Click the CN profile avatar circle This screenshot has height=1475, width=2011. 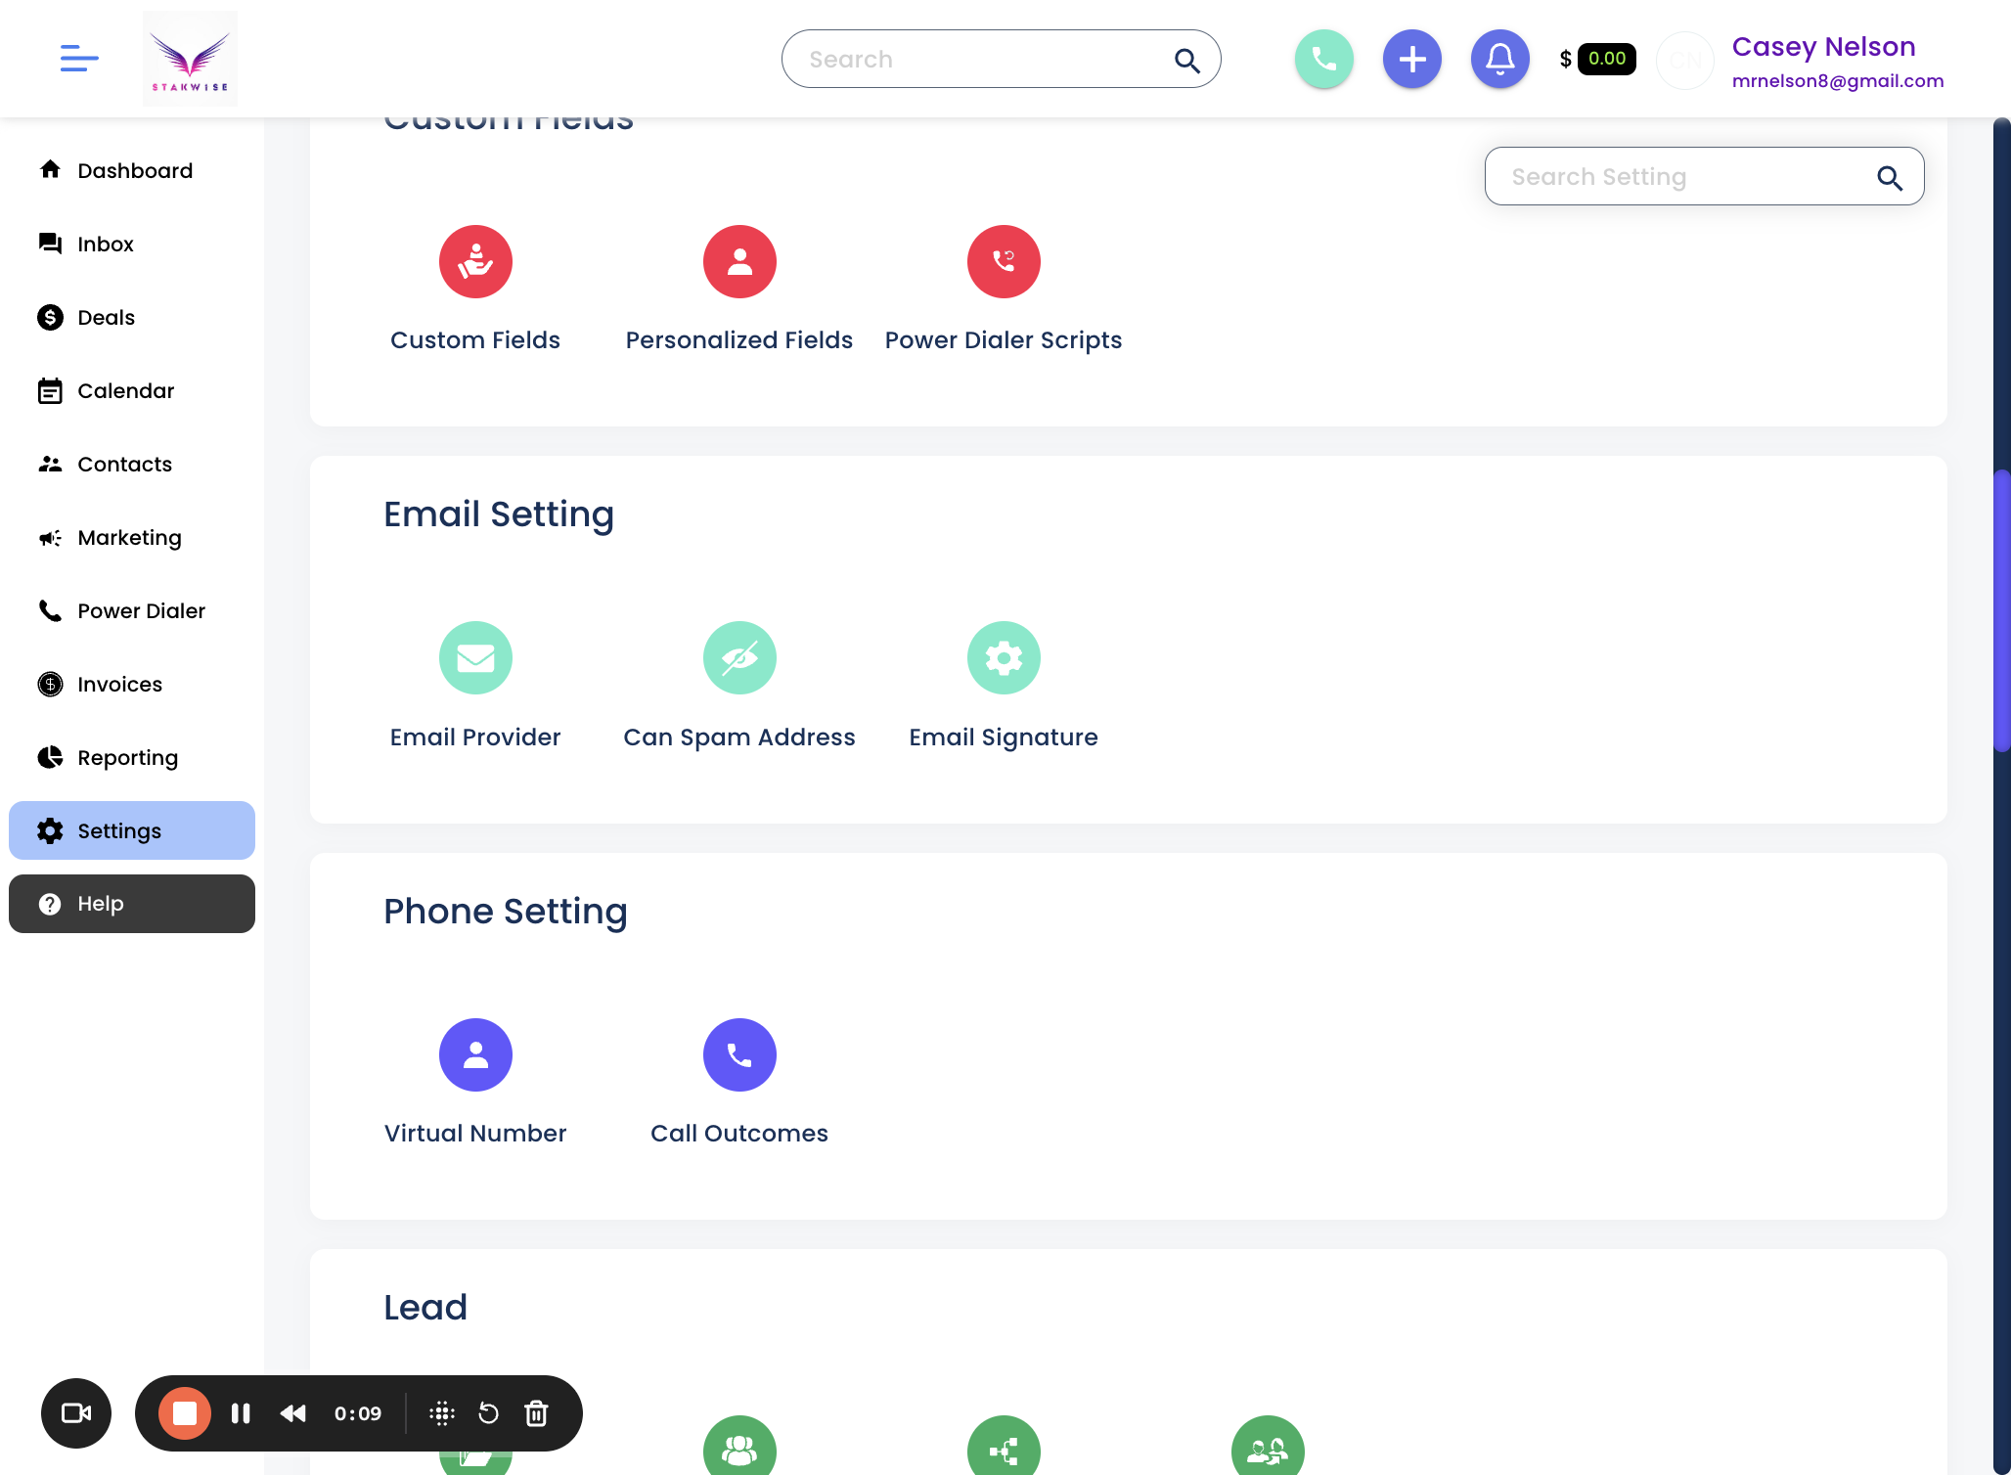pyautogui.click(x=1684, y=60)
